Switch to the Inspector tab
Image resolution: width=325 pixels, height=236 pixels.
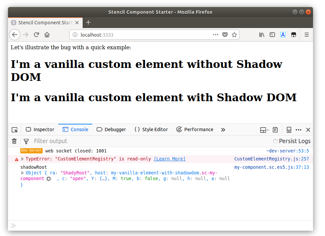point(40,129)
